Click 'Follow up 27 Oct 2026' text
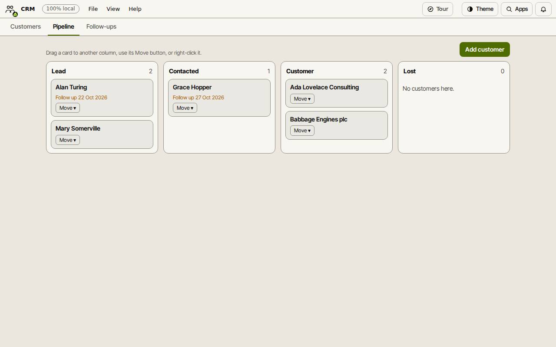Screen dimensions: 556x347 pyautogui.click(x=199, y=98)
